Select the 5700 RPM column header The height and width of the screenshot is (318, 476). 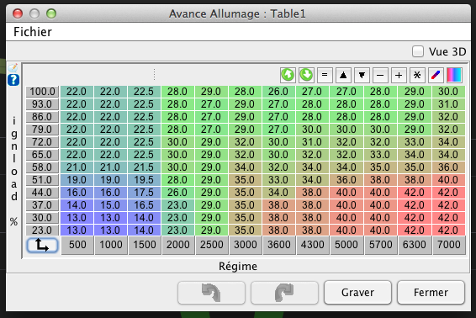[x=380, y=245]
